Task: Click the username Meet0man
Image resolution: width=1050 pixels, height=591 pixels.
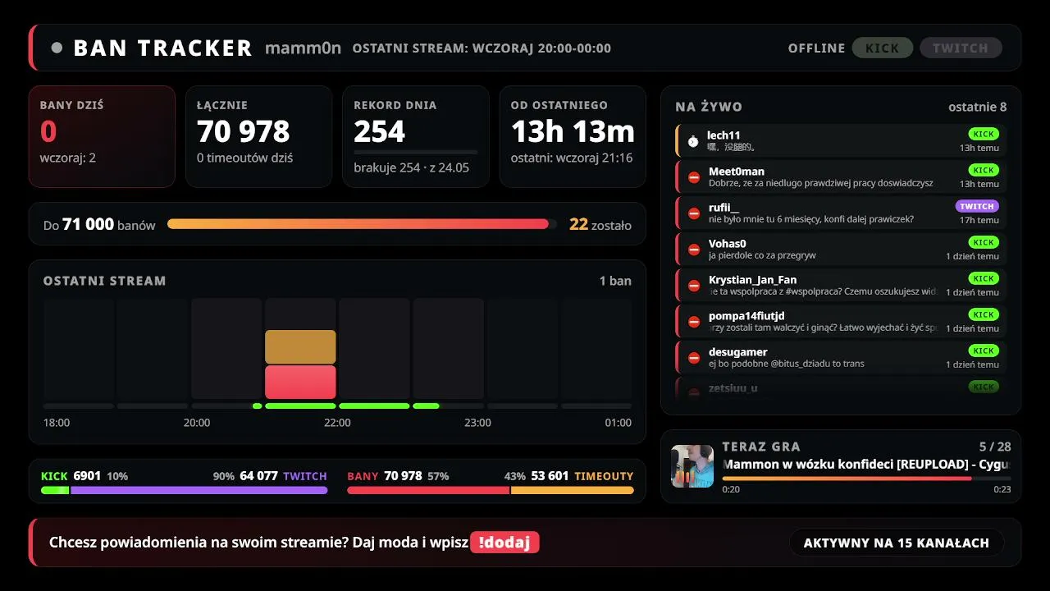Action: [737, 172]
